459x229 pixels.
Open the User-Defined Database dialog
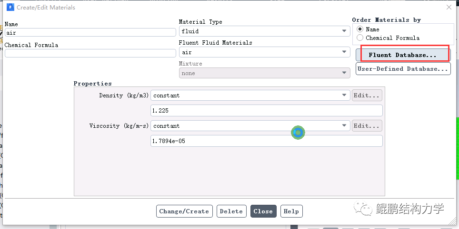403,69
